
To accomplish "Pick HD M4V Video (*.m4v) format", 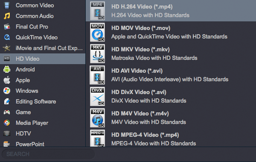I will [x=171, y=118].
